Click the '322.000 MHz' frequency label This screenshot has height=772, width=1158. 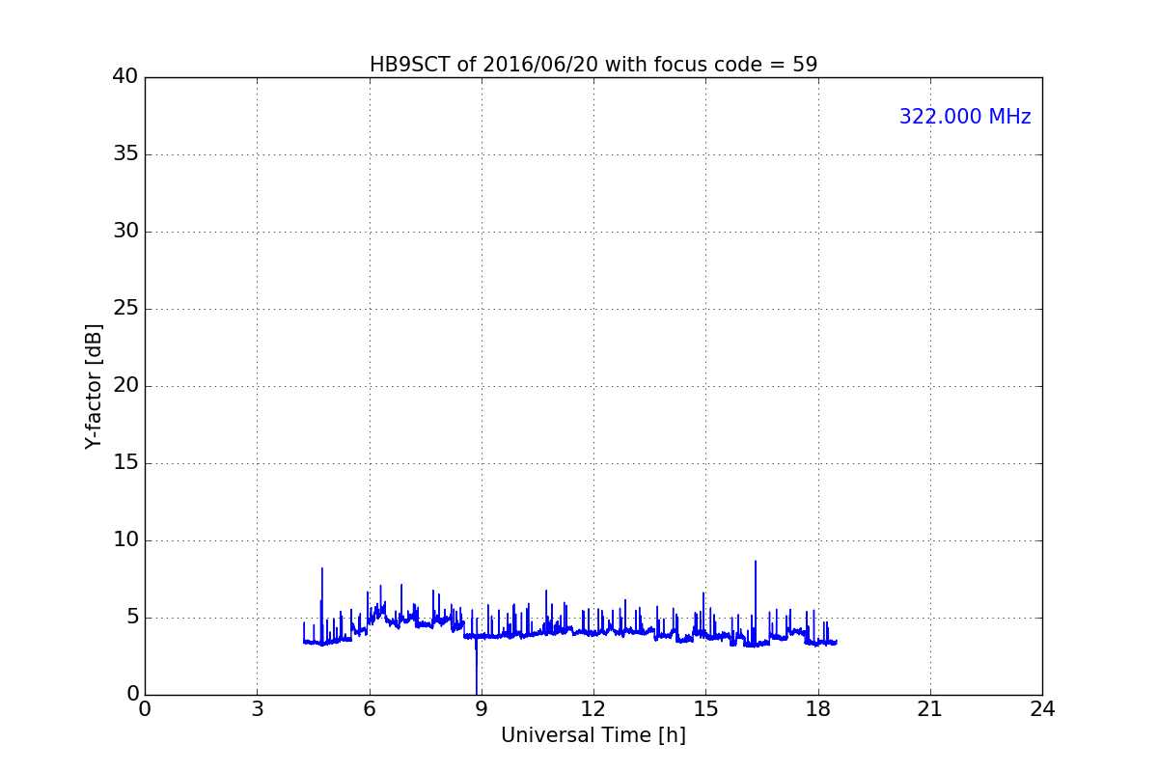[x=965, y=117]
